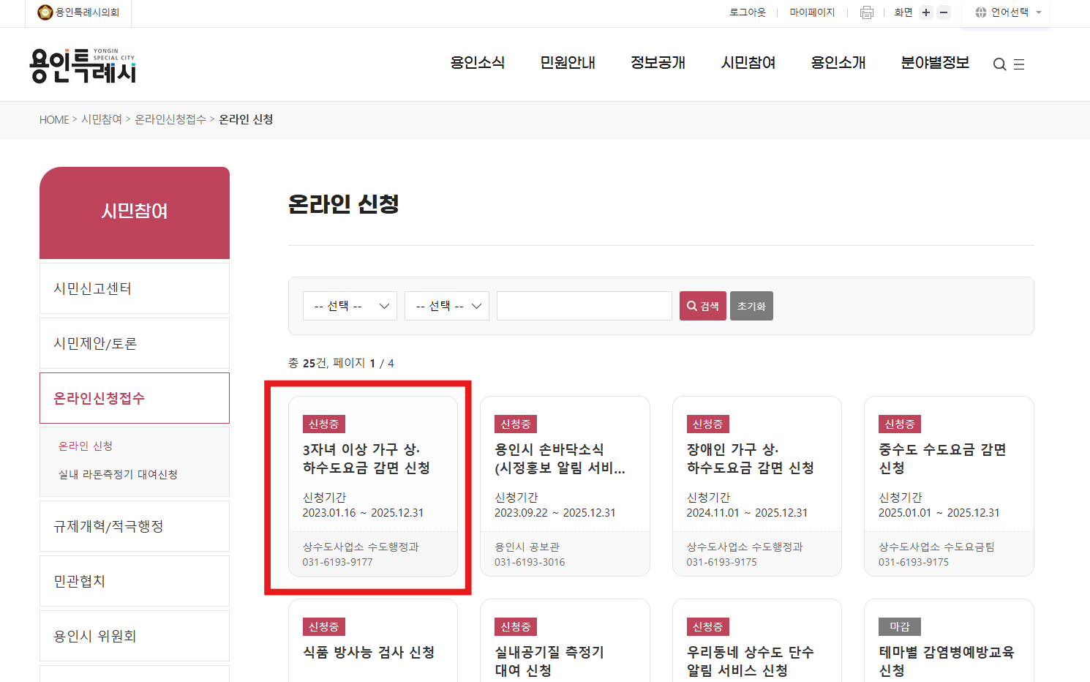Open 식품 방사능 검사 신청 card

373,641
